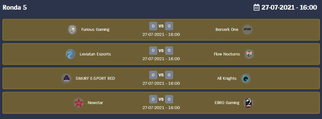The width and height of the screenshot is (322, 119).
Task: Click the All Knights wolf logo
Action: [x=246, y=79]
